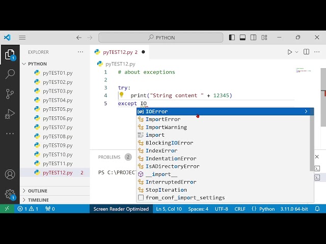This screenshot has width=326, height=244.
Task: Select from_conf_import_settings snippet suggestion
Action: 223,198
